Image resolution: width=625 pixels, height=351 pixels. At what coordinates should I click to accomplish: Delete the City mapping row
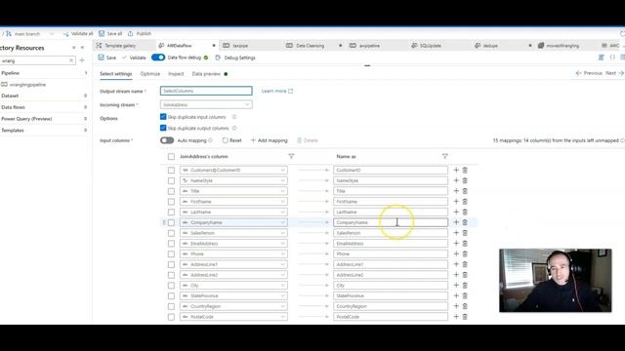pos(465,286)
